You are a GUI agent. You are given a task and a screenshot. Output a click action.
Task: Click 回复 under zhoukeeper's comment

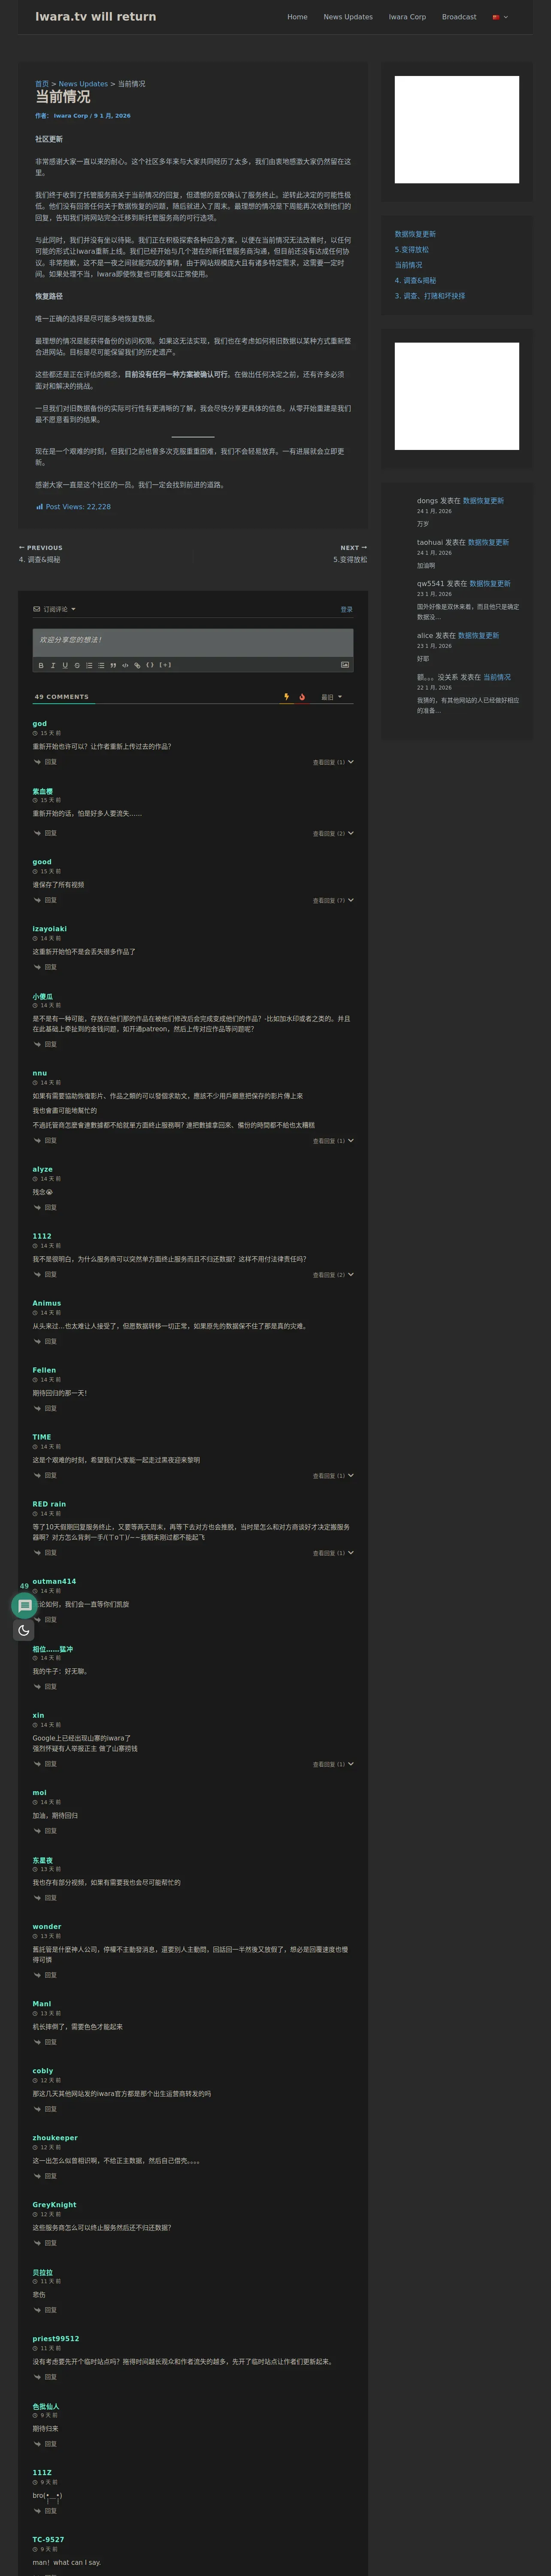tap(50, 2176)
